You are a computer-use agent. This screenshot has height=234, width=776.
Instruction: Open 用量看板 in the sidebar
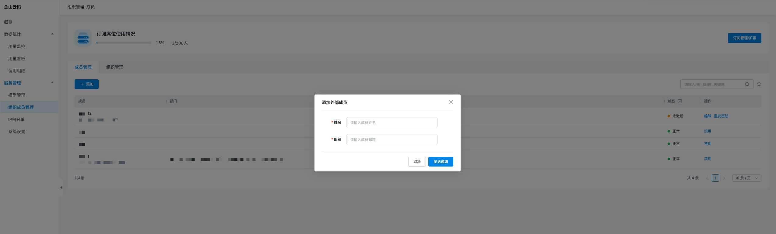point(17,59)
